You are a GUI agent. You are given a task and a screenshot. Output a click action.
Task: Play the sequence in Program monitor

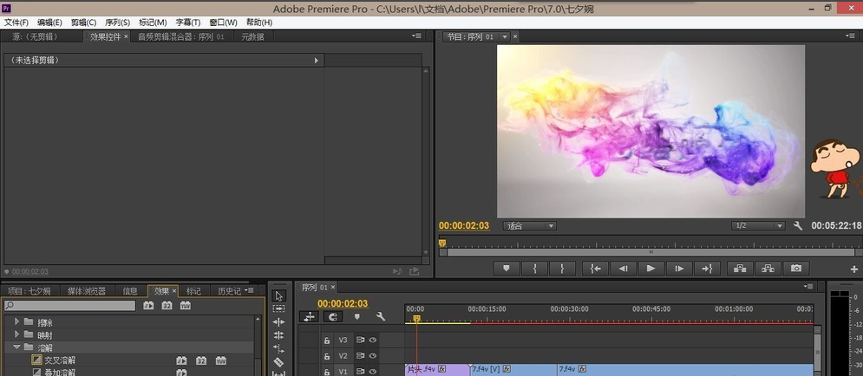(x=651, y=269)
